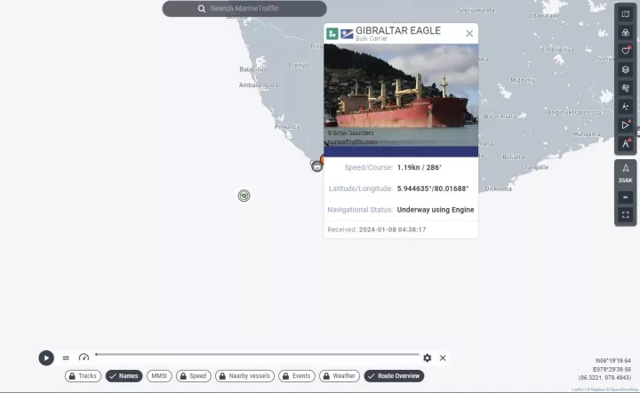Image resolution: width=640 pixels, height=393 pixels.
Task: Click the flag icon next to GIBRALTAR EAGLE
Action: 347,34
